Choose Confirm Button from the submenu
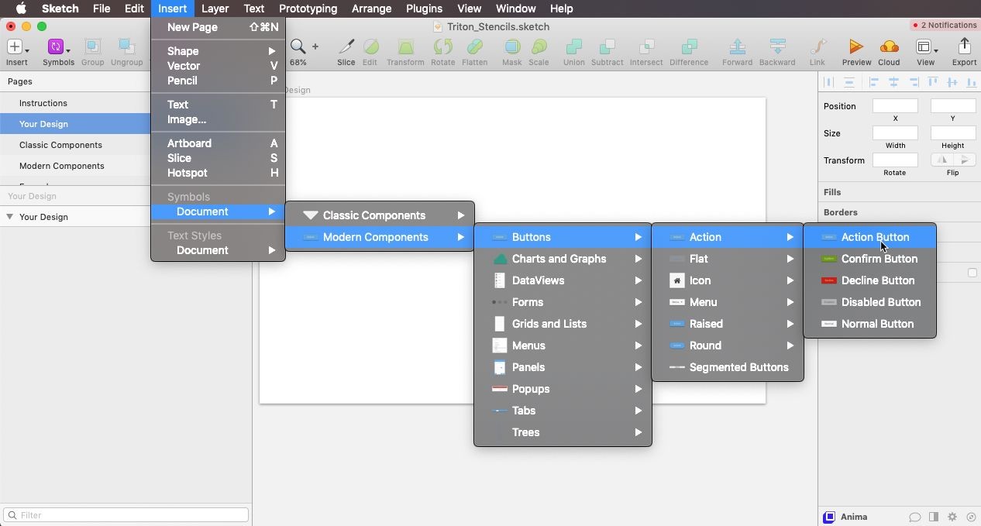This screenshot has height=526, width=981. point(879,259)
